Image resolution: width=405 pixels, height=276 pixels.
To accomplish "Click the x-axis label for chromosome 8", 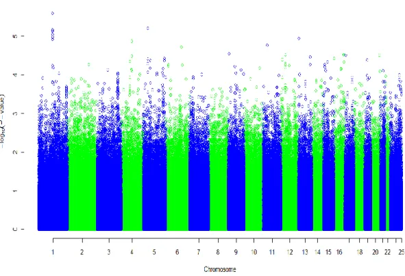I will click(218, 252).
